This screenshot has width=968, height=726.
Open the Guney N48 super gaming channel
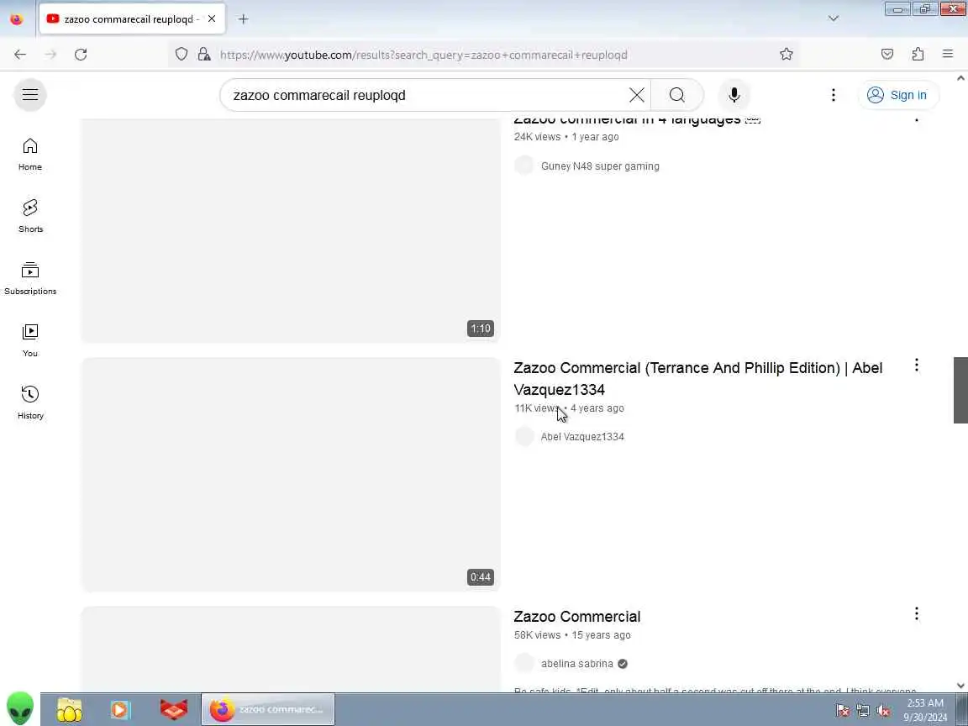coord(600,166)
